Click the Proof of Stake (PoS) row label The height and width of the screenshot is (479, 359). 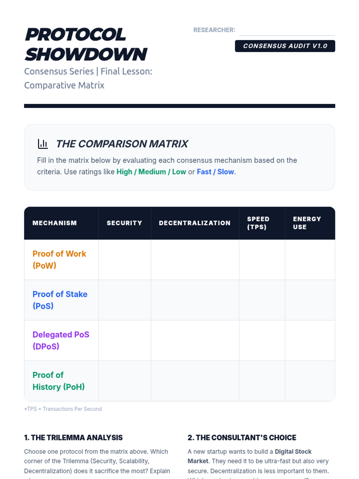[x=60, y=300]
